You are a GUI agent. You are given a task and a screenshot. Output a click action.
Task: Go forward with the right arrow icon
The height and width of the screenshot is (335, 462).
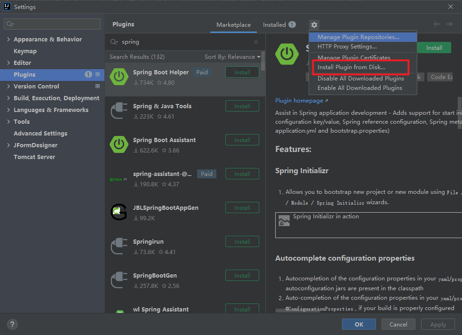pyautogui.click(x=449, y=24)
